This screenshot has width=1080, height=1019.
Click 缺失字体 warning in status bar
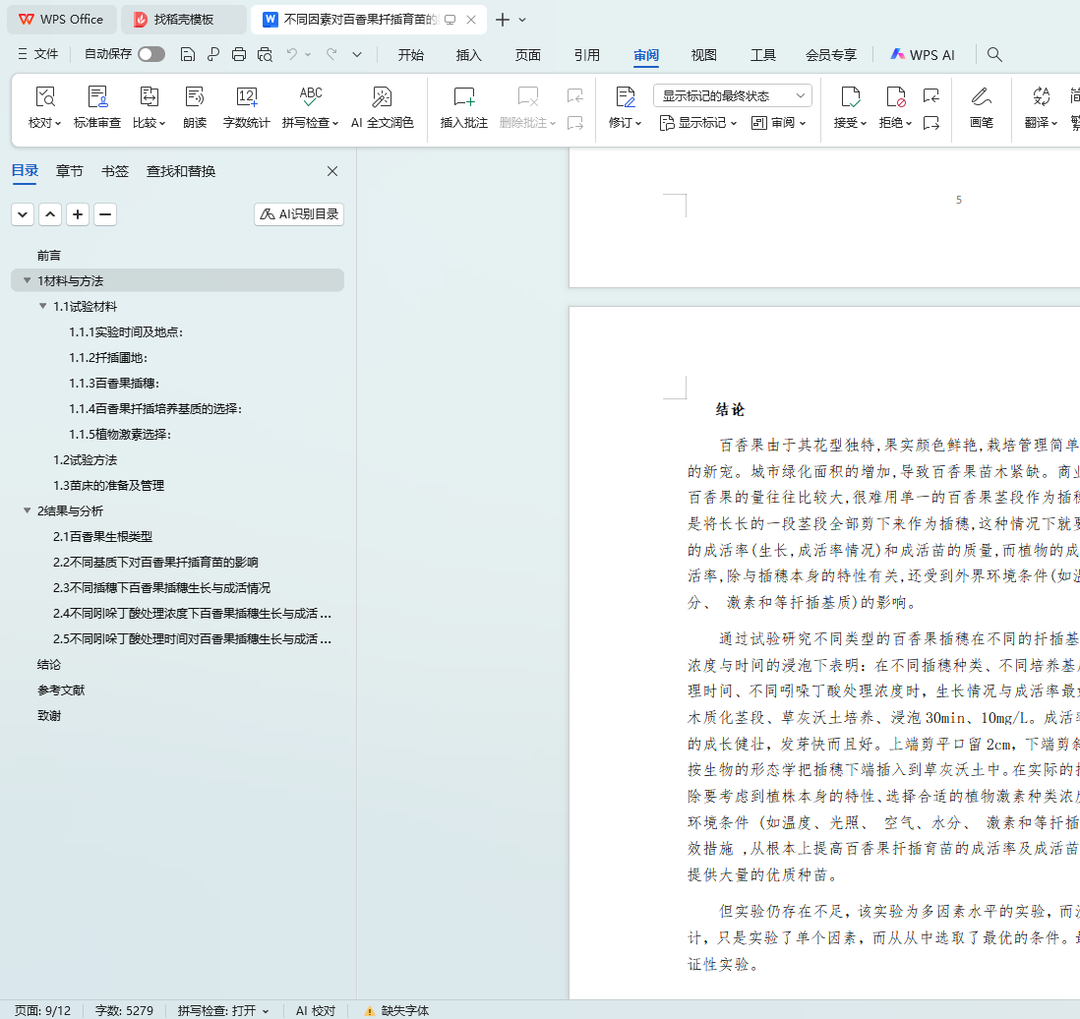pyautogui.click(x=396, y=1010)
